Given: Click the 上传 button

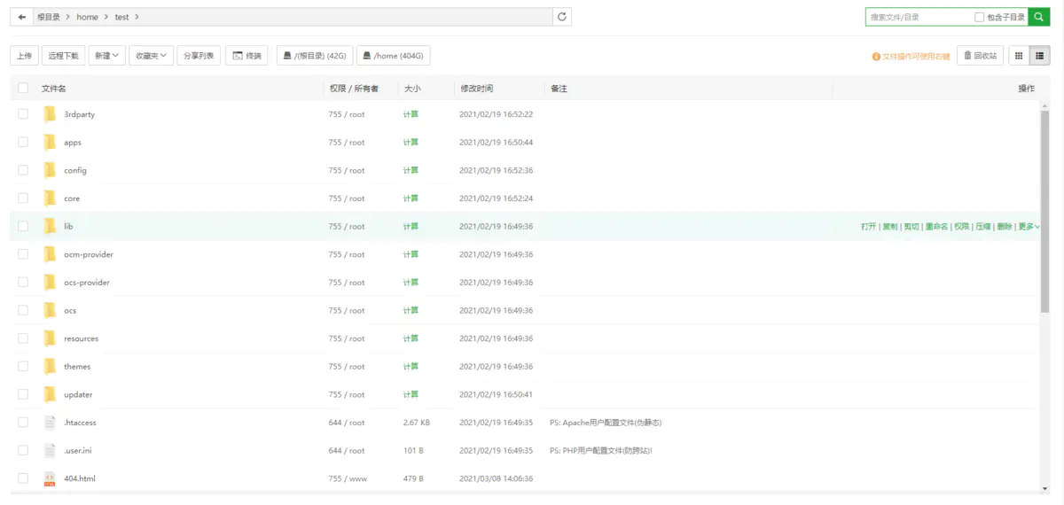Looking at the screenshot, I should [24, 56].
